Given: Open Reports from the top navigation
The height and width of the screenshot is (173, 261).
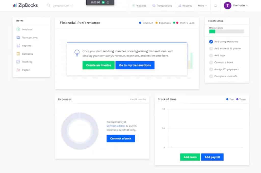Looking at the screenshot, I should (x=185, y=5).
